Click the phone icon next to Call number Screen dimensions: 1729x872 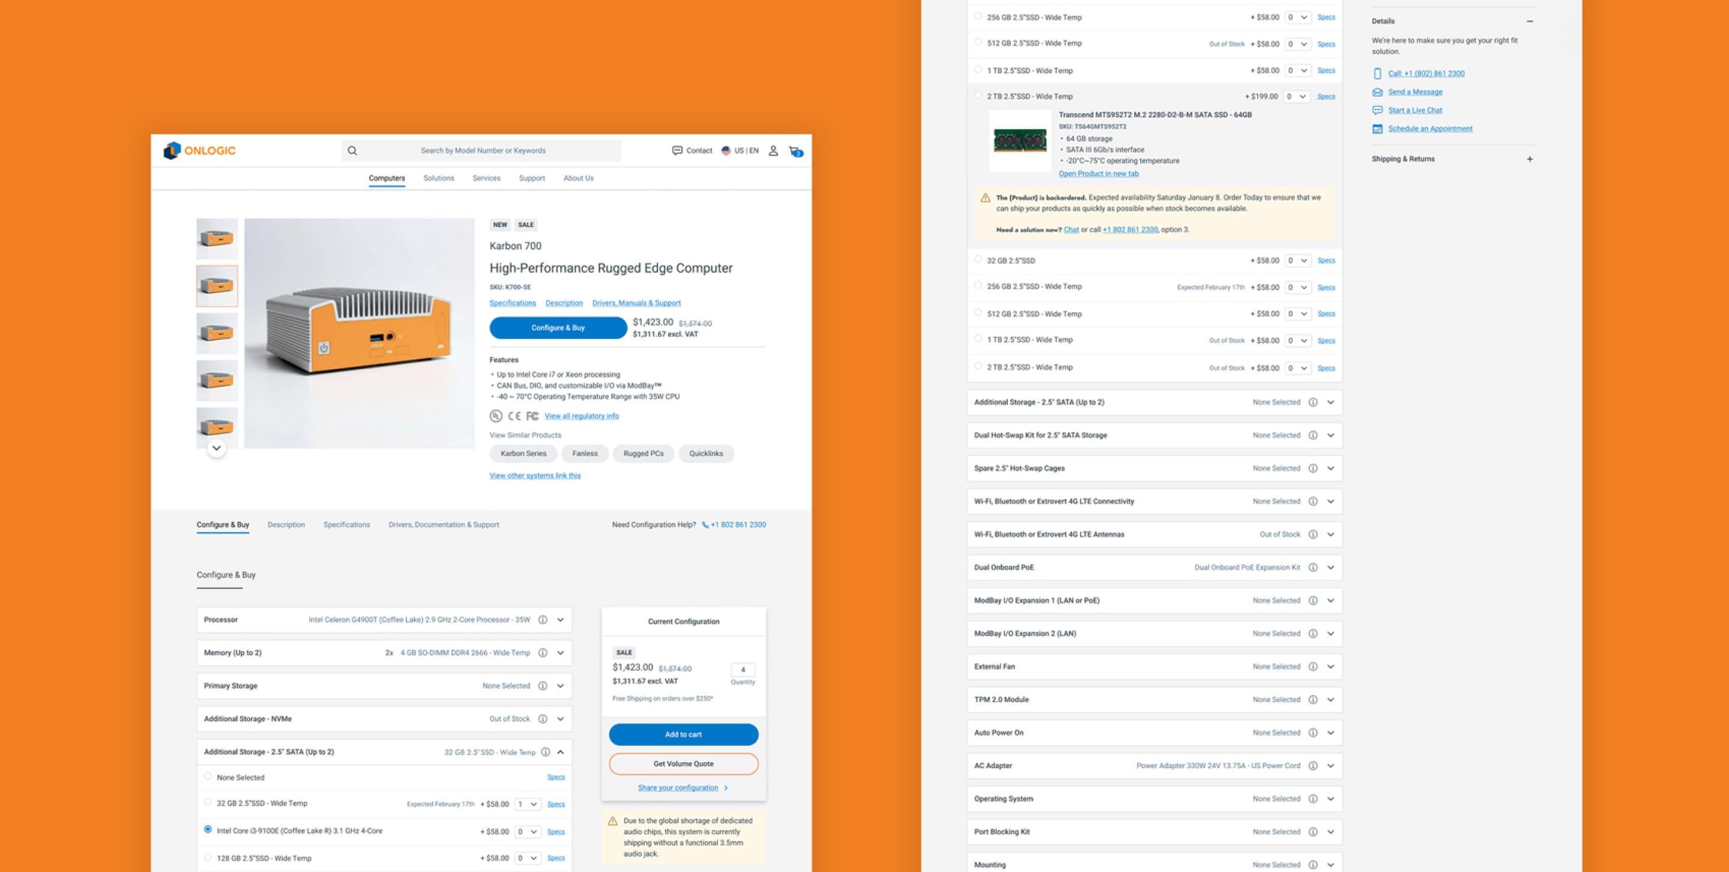[x=1378, y=73]
